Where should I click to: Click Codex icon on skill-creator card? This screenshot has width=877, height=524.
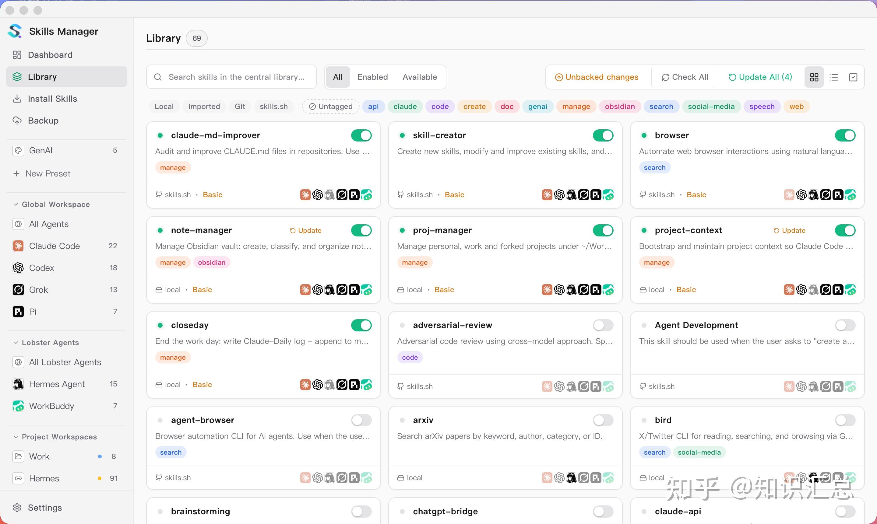pyautogui.click(x=559, y=194)
